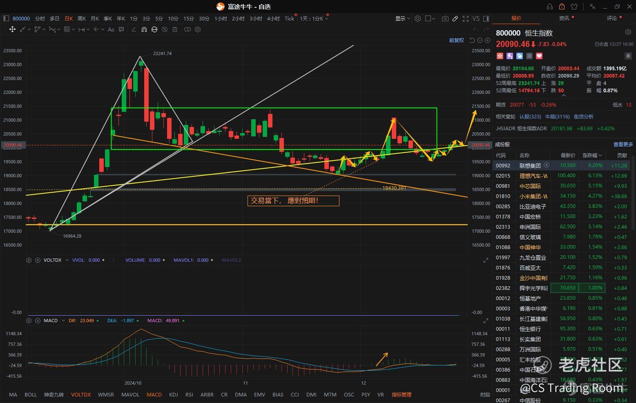The width and height of the screenshot is (636, 403).
Task: Expand the 显示 display dropdown
Action: click(402, 18)
